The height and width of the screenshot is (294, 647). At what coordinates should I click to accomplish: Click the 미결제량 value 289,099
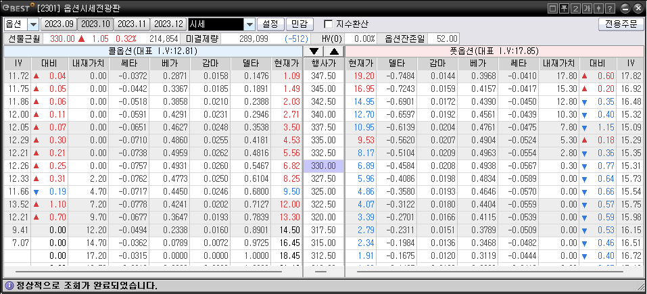click(253, 39)
